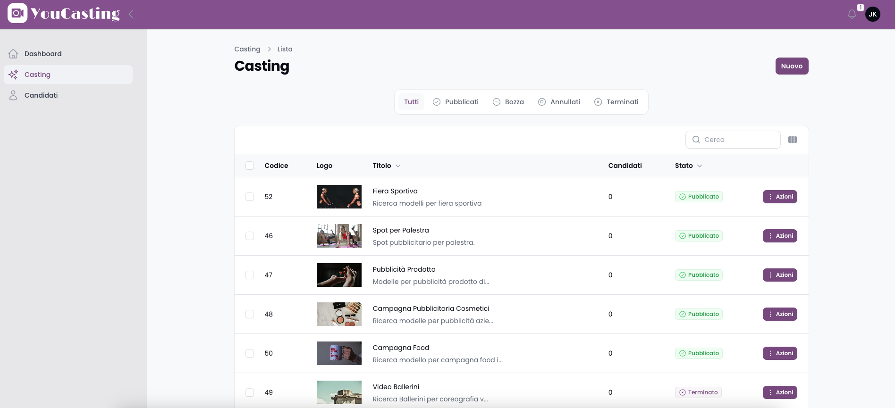Viewport: 895px width, 408px height.
Task: Check the row 47 Pubblicità Prodotto checkbox
Action: pyautogui.click(x=250, y=275)
